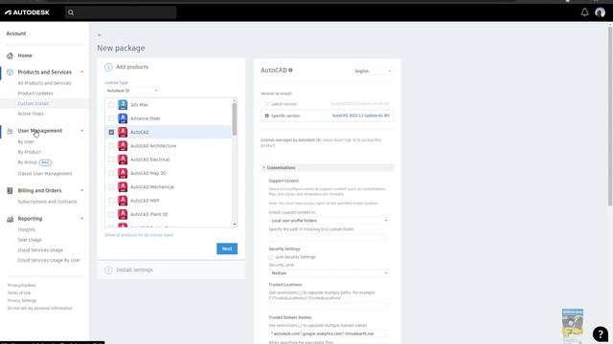Viewport: 613px width, 344px height.
Task: Click the step 2 Install settings circle icon
Action: click(108, 269)
